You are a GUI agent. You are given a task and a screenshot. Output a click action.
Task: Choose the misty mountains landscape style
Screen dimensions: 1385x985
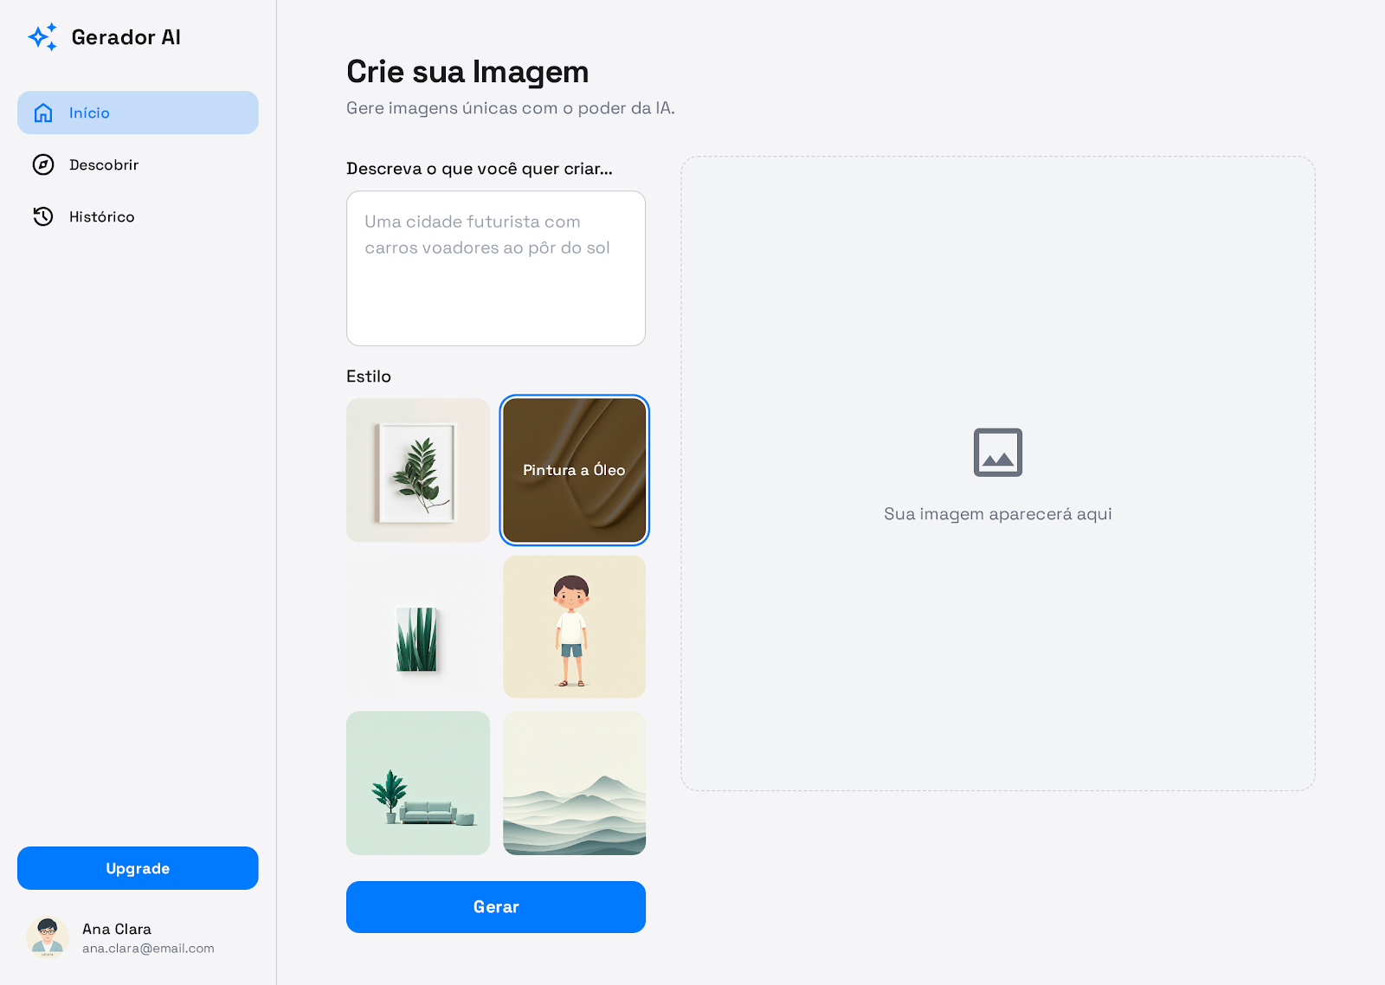point(574,782)
